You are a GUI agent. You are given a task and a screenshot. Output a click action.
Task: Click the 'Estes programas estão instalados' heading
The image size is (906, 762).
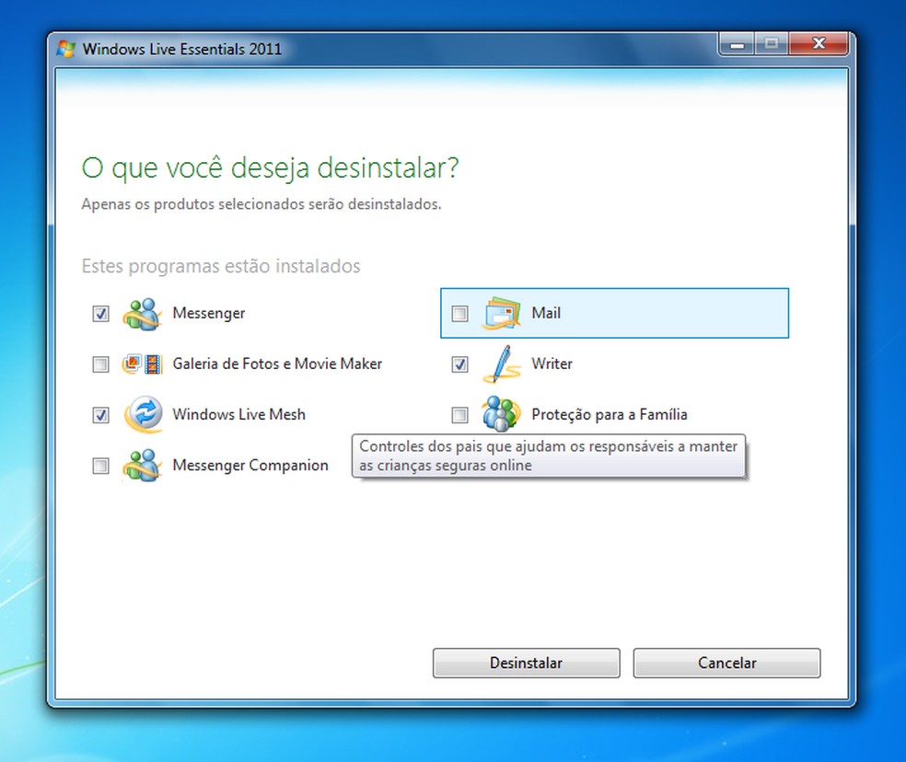click(221, 266)
